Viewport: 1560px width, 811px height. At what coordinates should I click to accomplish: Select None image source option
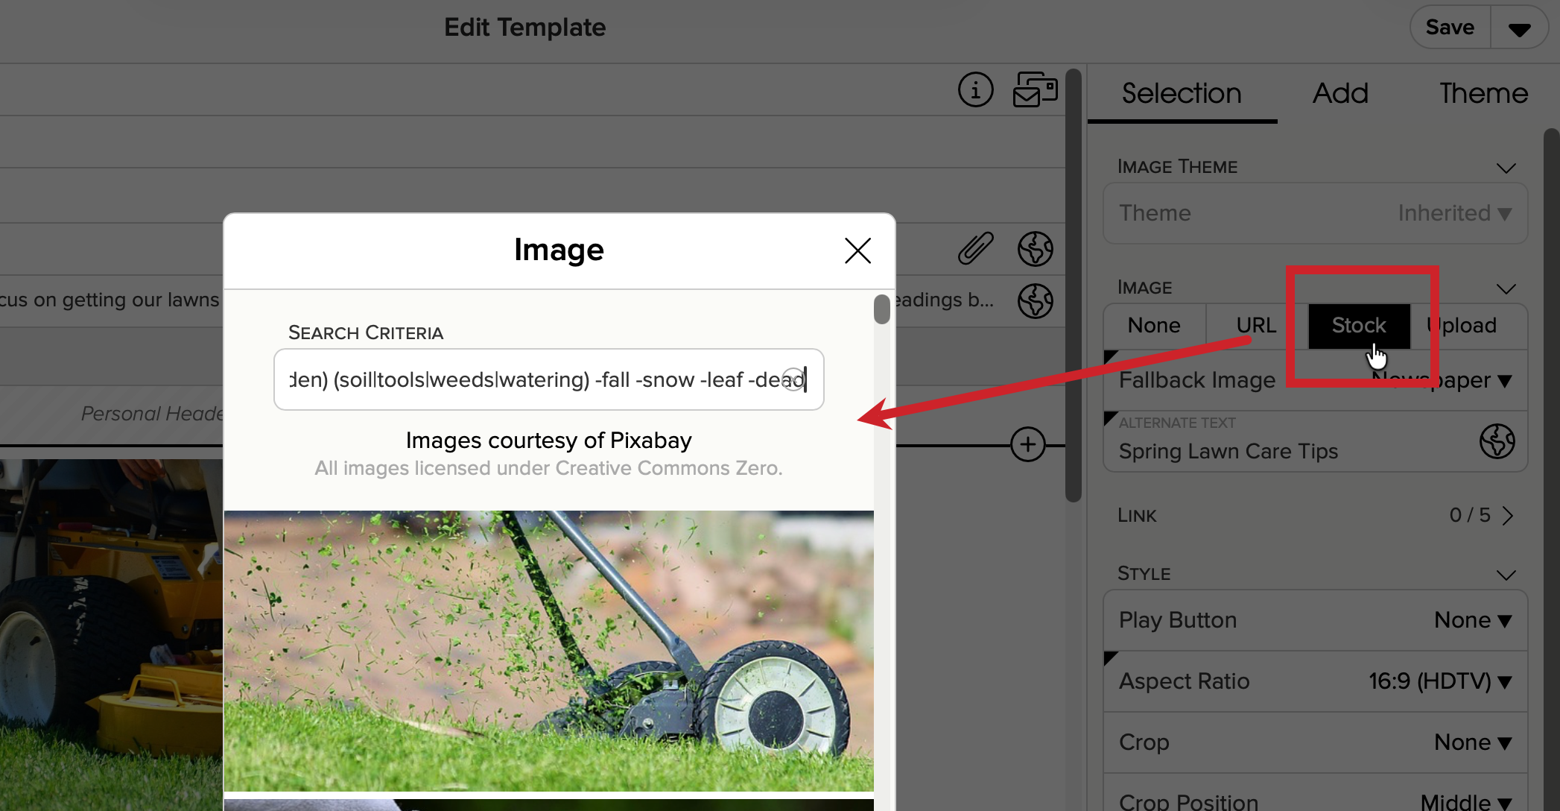[x=1153, y=326]
